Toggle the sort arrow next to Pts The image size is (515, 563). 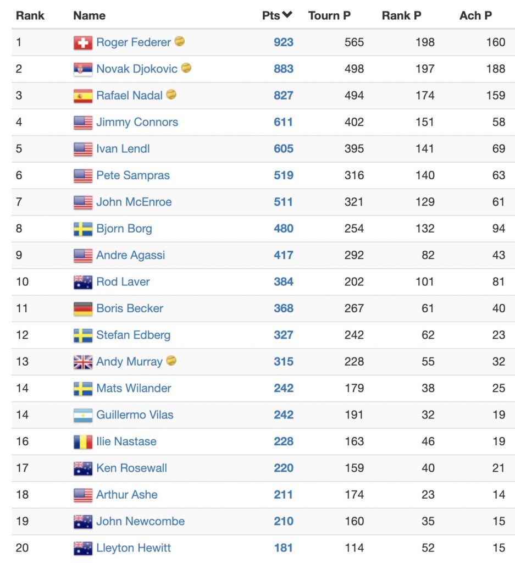(287, 15)
